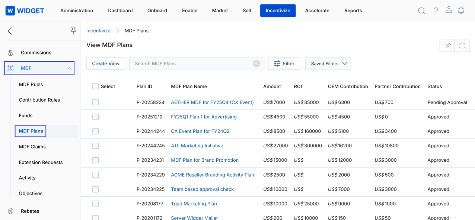Screen dimensions: 475x220
Task: Open the Enable menu
Action: point(189,11)
